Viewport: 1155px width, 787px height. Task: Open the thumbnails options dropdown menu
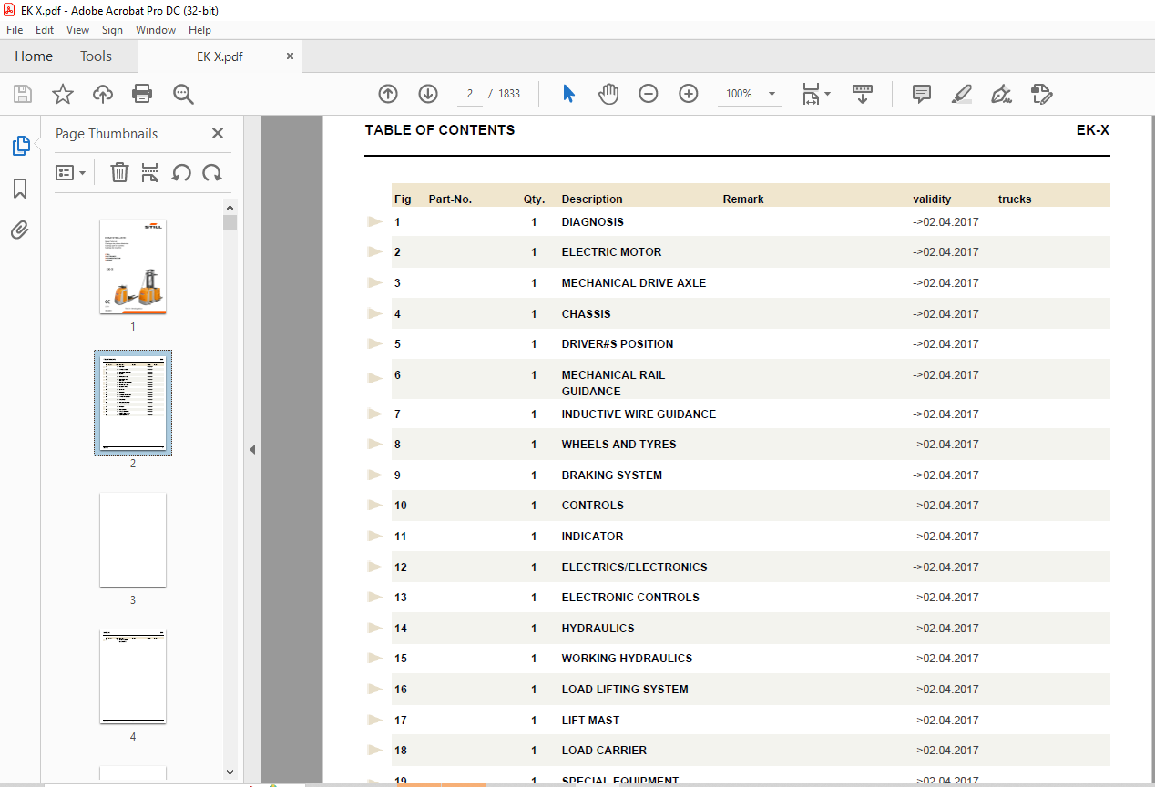pos(71,172)
